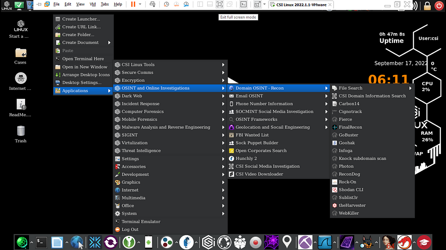Image resolution: width=446 pixels, height=250 pixels.
Task: Launch the Wireshark fin icon in the dock
Action: (325, 242)
